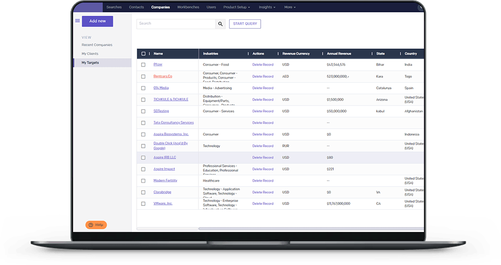Viewport: 501px width, 265px height.
Task: Open the Aspire IRB LLC link
Action: click(164, 157)
